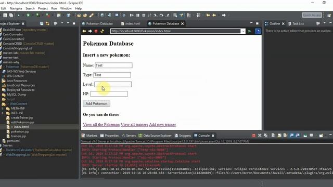Click the green Run button in the main toolbar
This screenshot has height=187, width=333.
[28, 15]
